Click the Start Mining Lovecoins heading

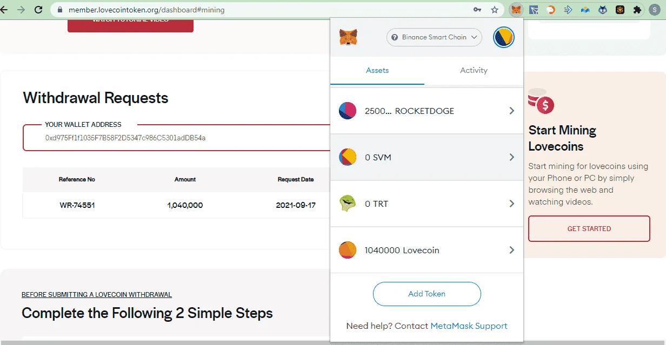(x=562, y=138)
